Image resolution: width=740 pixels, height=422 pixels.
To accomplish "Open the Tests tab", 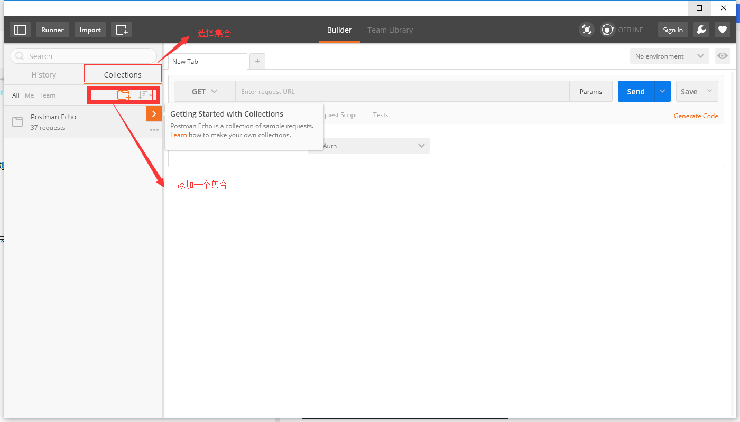I will (381, 114).
